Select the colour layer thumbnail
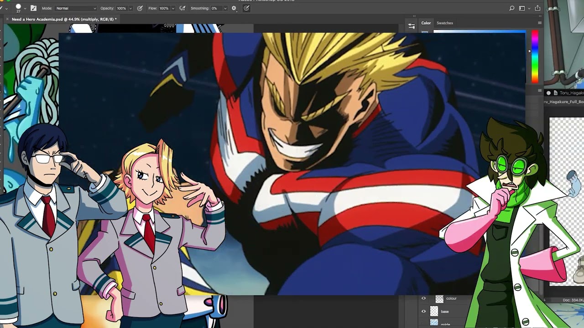This screenshot has height=328, width=584. coord(439,299)
